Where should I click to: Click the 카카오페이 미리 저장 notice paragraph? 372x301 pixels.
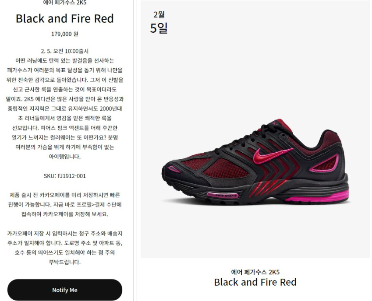coord(65,205)
